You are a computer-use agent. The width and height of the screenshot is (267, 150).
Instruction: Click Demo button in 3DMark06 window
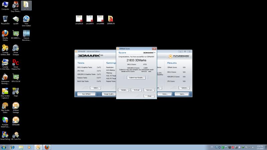point(165,94)
